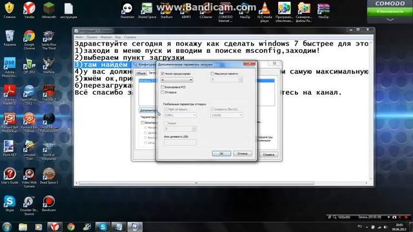
Task: Open The War Z desktop shortcut
Action: pos(49,93)
